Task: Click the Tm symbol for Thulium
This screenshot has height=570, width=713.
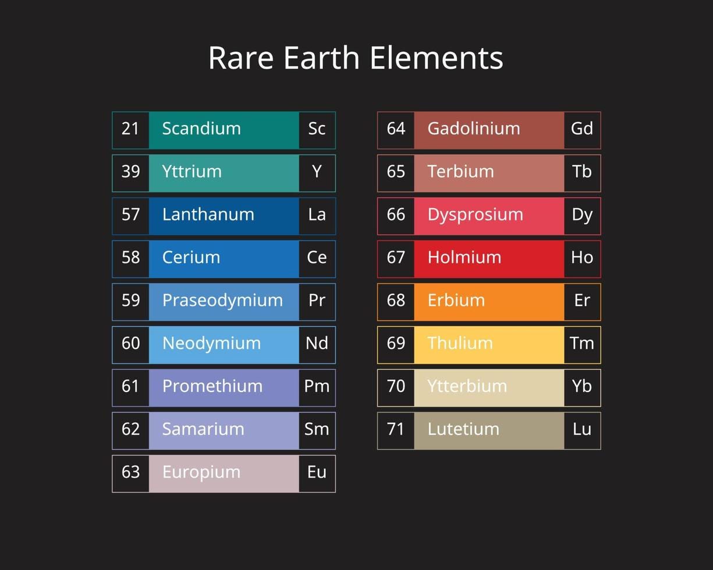Action: (581, 344)
